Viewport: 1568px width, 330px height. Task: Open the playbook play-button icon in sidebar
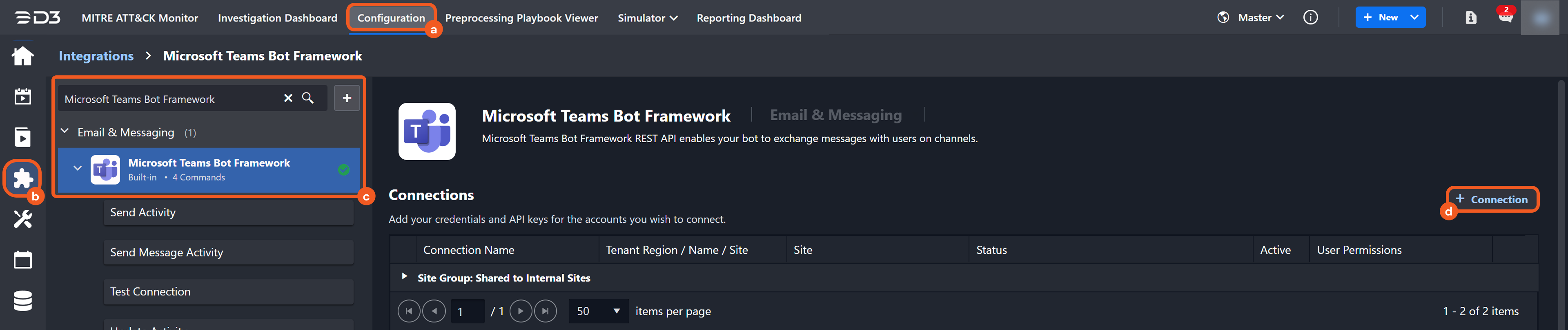[22, 137]
